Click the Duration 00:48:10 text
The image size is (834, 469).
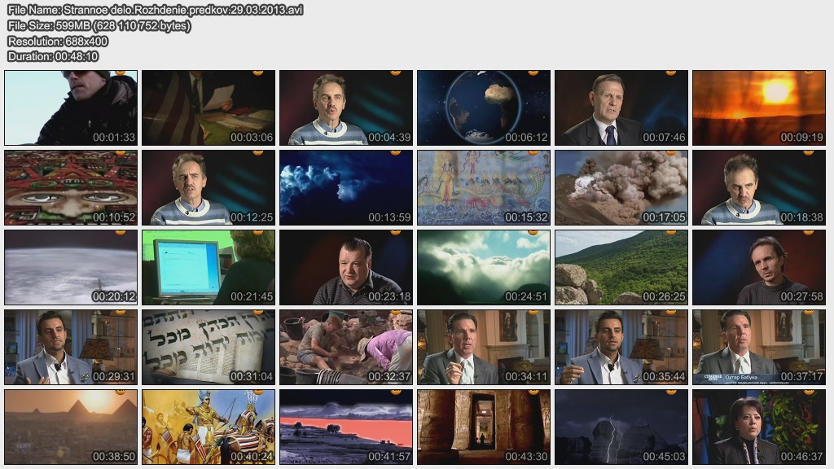click(x=53, y=56)
